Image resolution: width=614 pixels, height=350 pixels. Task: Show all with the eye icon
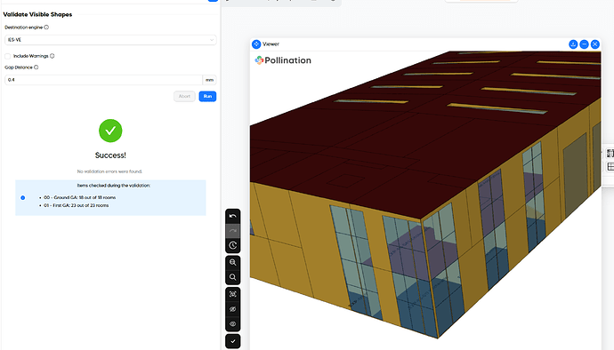232,324
